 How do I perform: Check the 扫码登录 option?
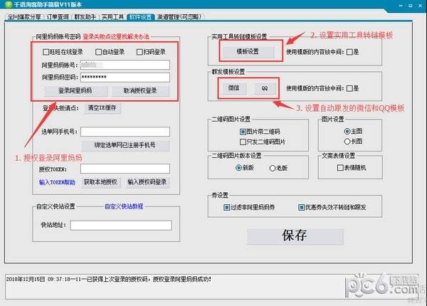pos(138,52)
